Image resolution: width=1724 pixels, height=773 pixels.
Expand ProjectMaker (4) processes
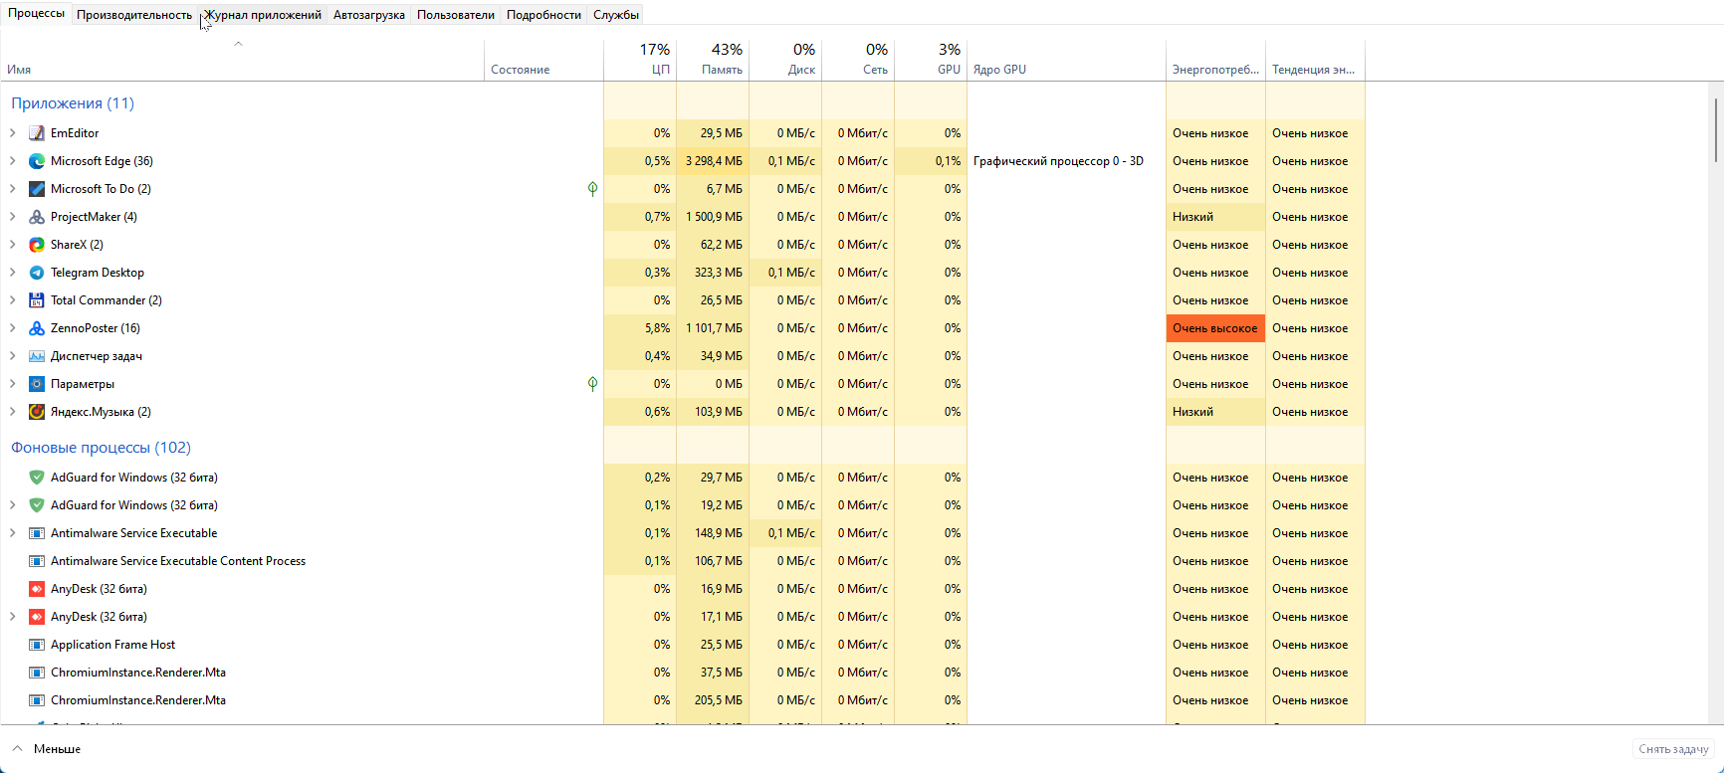tap(12, 217)
